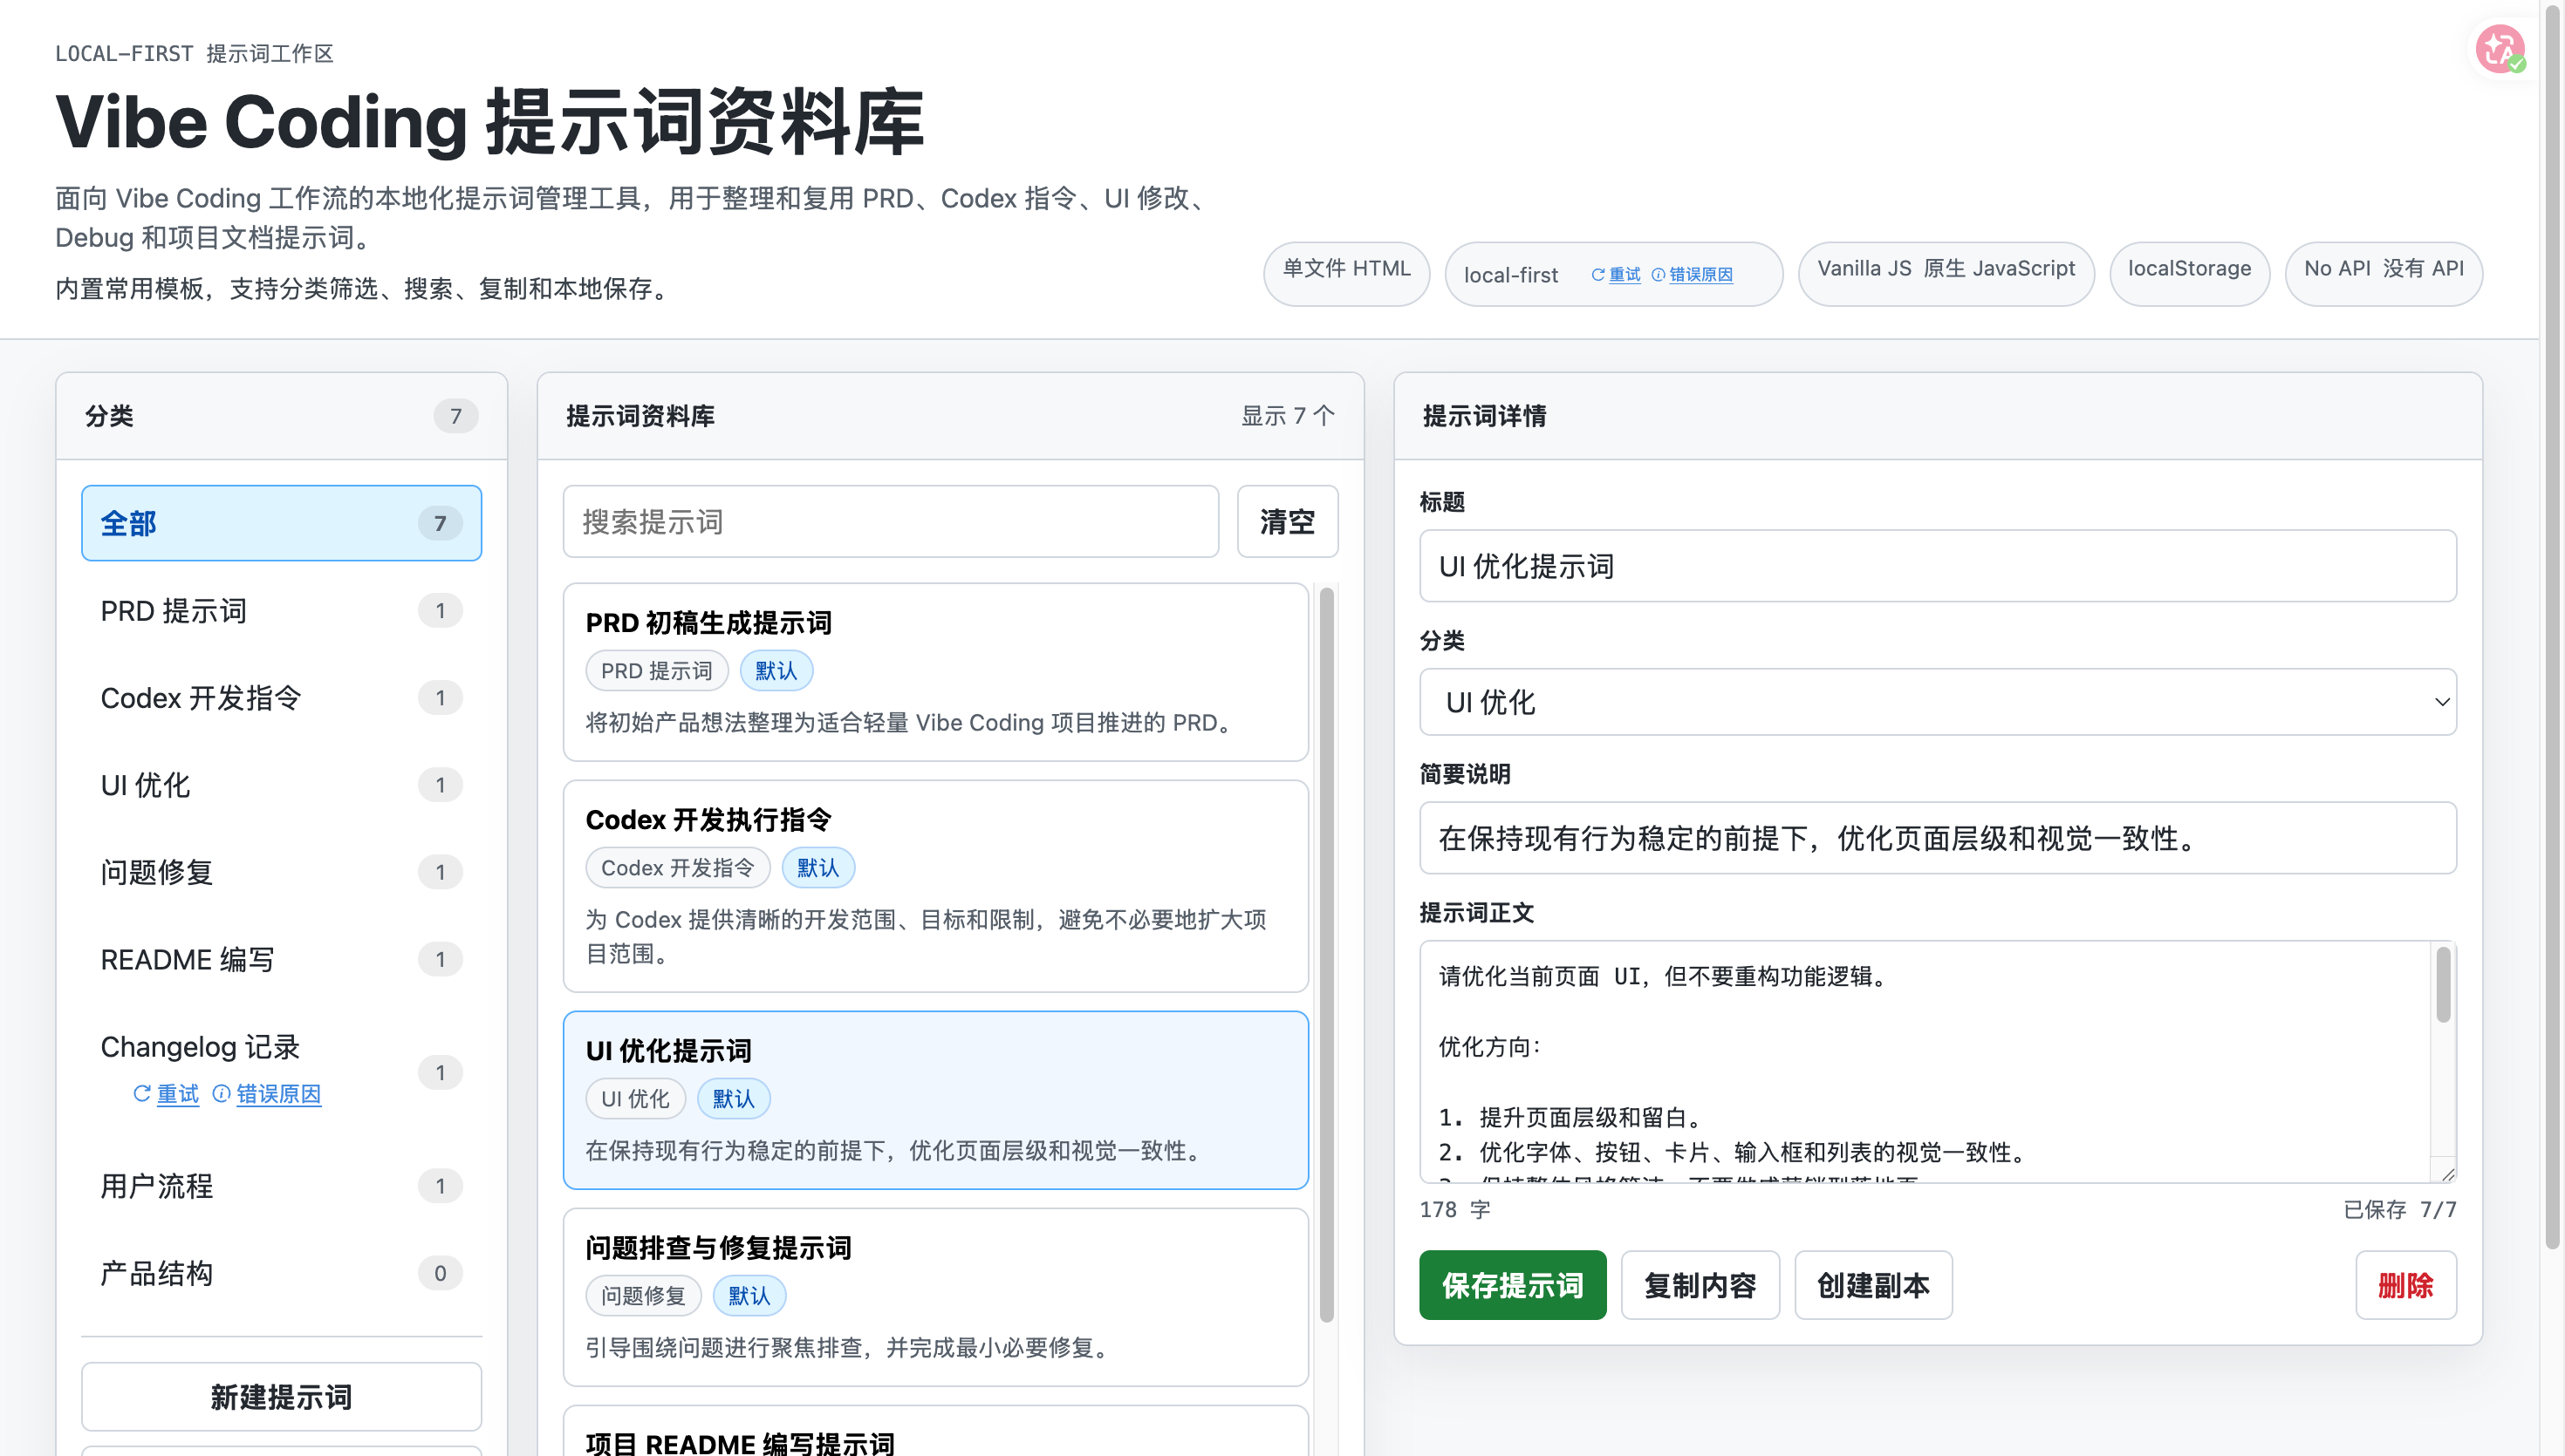Click the Vanilla JS 原生 JavaScript tag
2565x1456 pixels.
pyautogui.click(x=1946, y=273)
